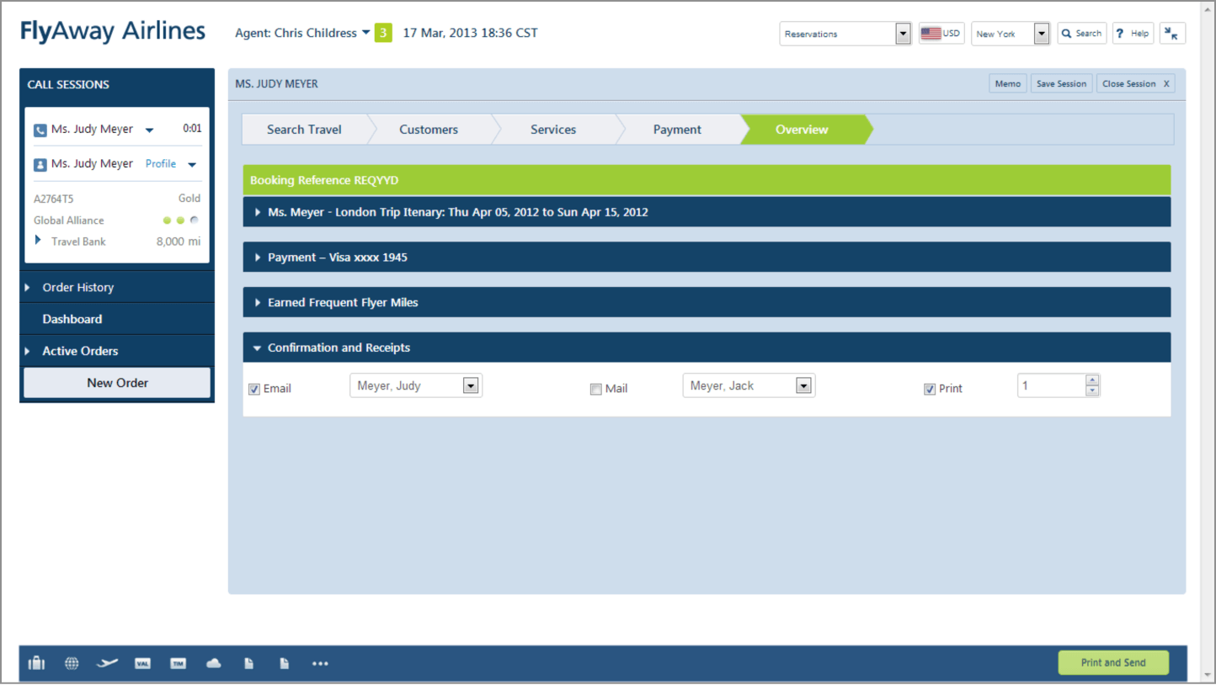
Task: Enable the Mail confirmation checkbox
Action: [x=596, y=389]
